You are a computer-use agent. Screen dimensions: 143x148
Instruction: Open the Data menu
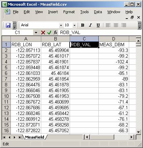pyautogui.click(x=98, y=12)
